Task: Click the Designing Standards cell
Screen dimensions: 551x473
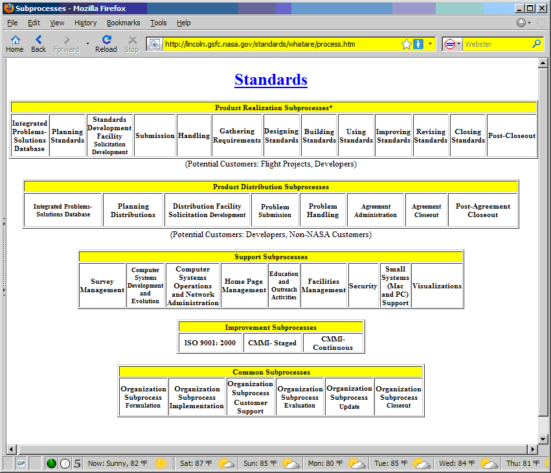Action: 282,135
